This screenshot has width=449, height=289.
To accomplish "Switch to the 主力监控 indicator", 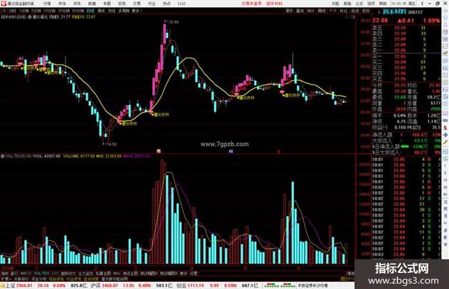I will [x=86, y=273].
